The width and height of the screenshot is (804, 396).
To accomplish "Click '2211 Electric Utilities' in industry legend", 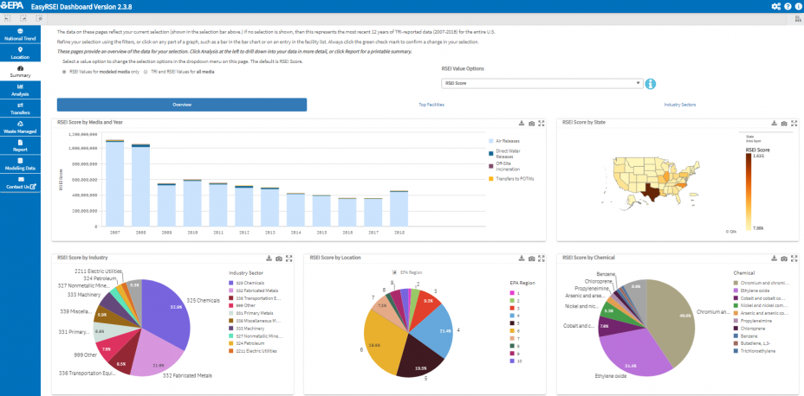I will pos(255,351).
